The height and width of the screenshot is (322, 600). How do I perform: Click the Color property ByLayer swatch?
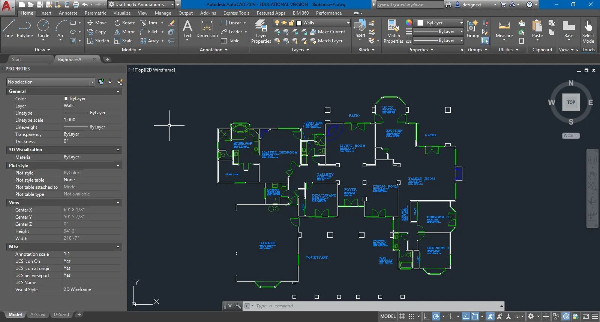pos(66,98)
